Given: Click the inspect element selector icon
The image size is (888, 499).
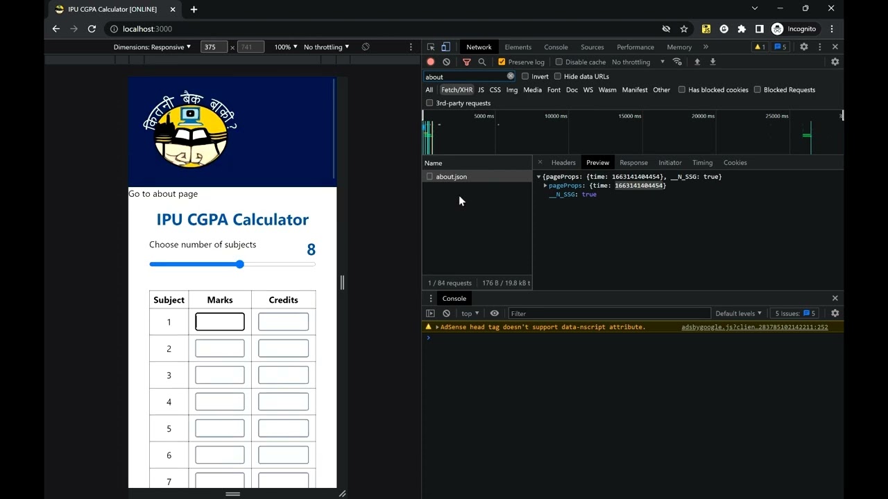Looking at the screenshot, I should (x=431, y=47).
